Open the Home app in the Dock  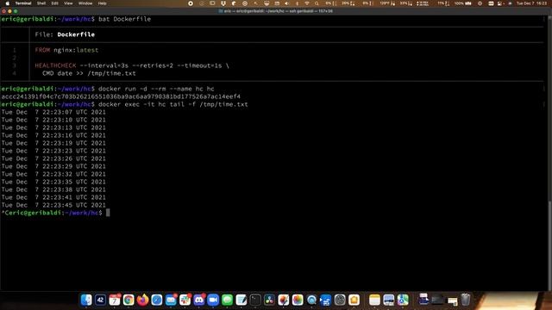click(x=354, y=300)
